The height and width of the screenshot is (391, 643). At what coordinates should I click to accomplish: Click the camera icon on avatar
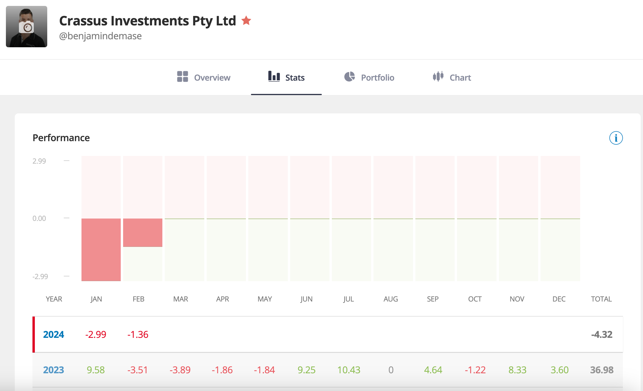[x=27, y=27]
